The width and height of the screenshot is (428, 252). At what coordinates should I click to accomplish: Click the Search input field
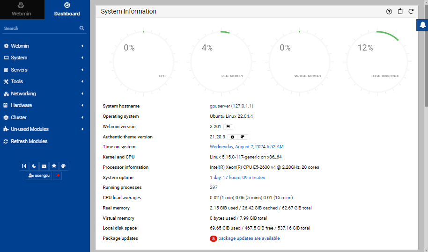[x=41, y=29]
